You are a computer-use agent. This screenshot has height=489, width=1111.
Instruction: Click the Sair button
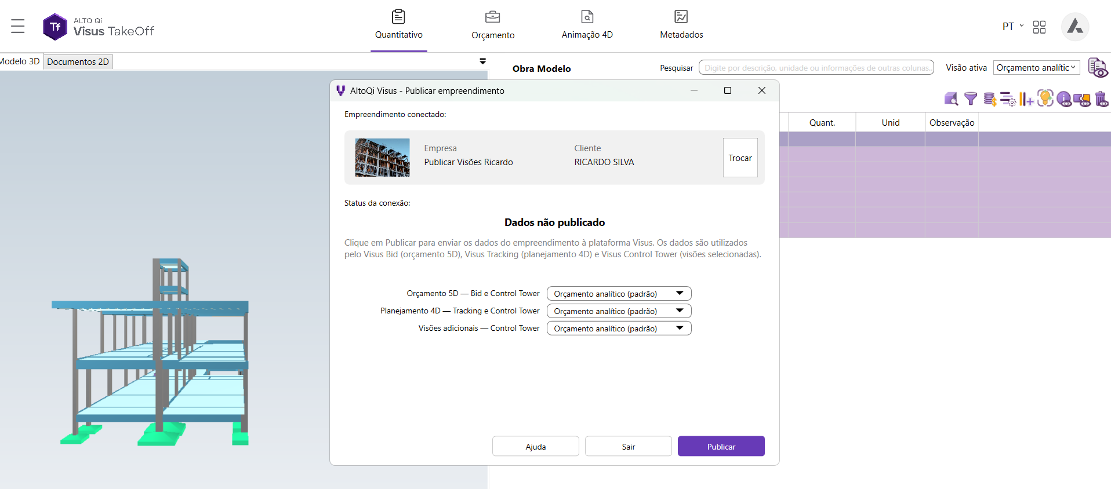pos(629,446)
